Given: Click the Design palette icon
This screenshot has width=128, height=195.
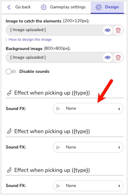Looking at the screenshot, I should (x=99, y=7).
